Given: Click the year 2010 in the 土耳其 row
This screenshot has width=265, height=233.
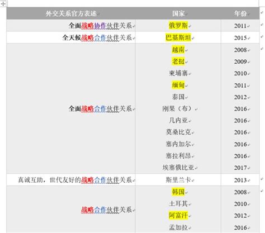Looking at the screenshot, I should click(240, 204).
